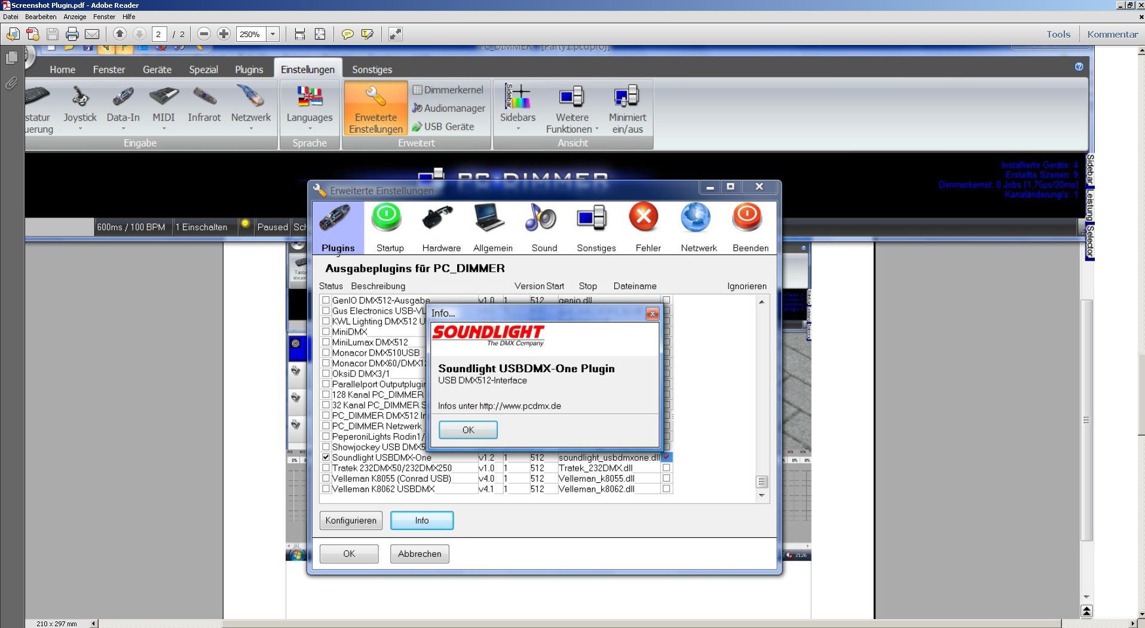Open the attachments paperclip panel
The height and width of the screenshot is (628, 1145).
[x=11, y=83]
